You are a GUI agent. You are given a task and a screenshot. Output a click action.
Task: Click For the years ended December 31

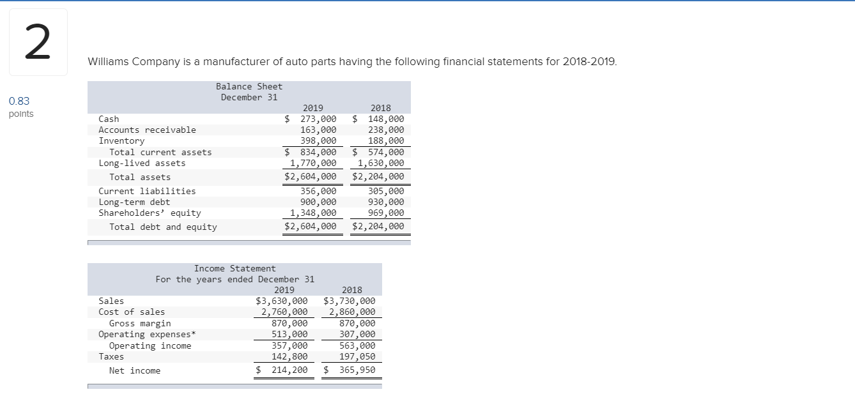point(235,279)
